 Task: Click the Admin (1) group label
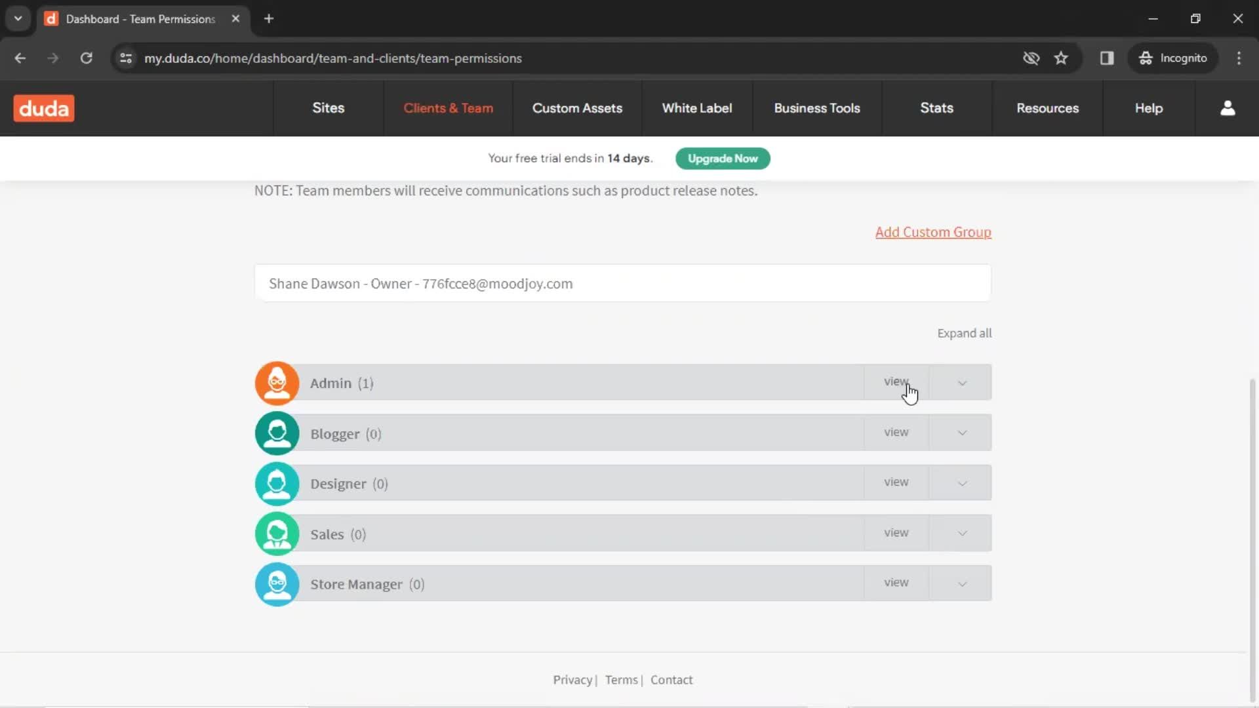[x=342, y=383]
